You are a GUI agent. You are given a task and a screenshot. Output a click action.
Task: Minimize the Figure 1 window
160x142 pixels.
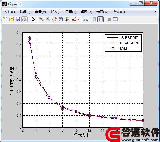133,3
